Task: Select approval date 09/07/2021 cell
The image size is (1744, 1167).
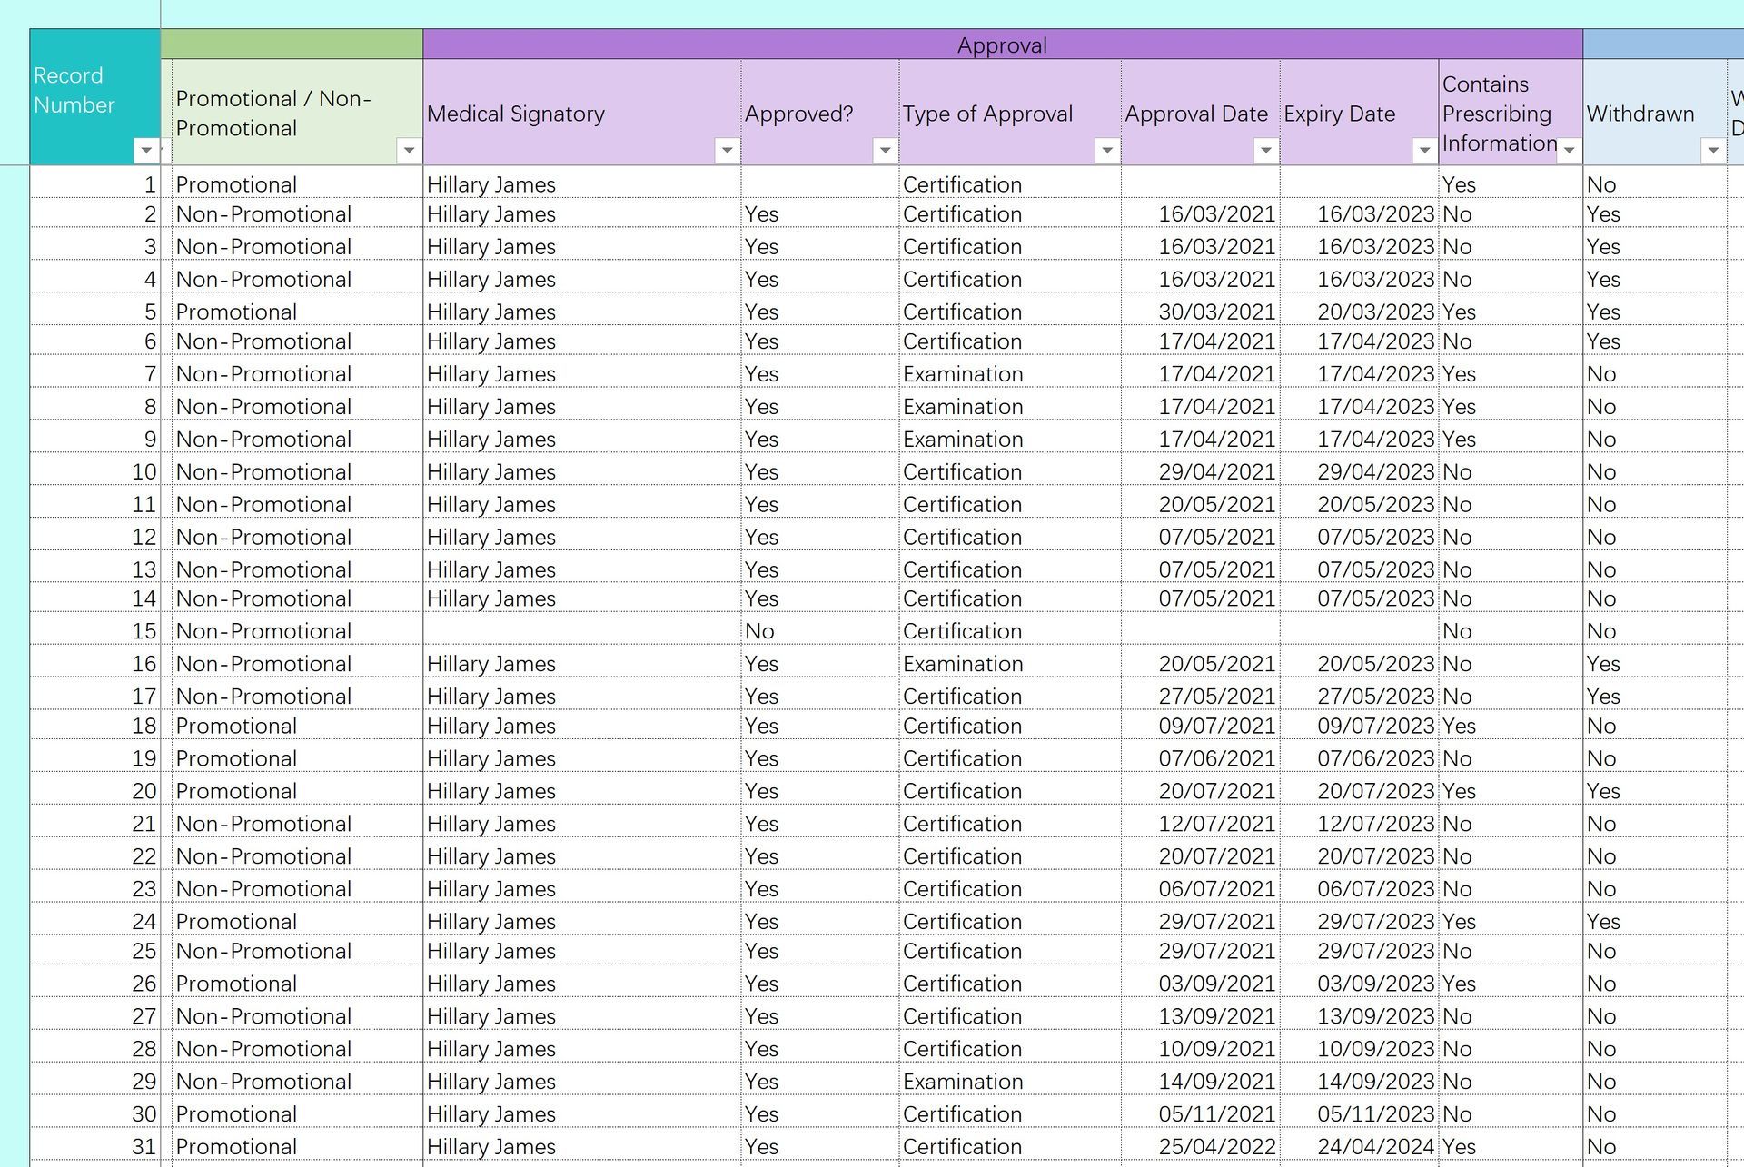Action: tap(1200, 725)
